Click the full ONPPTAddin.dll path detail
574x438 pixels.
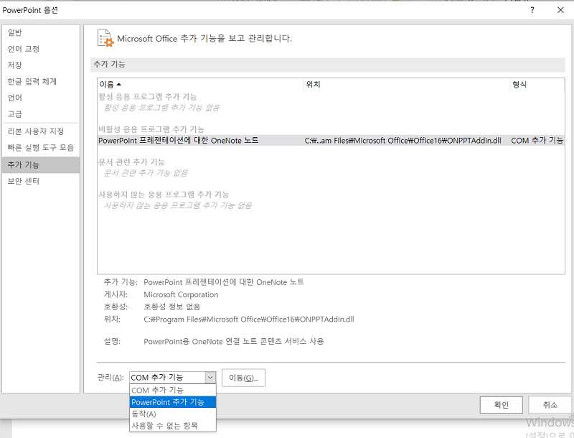[249, 320]
